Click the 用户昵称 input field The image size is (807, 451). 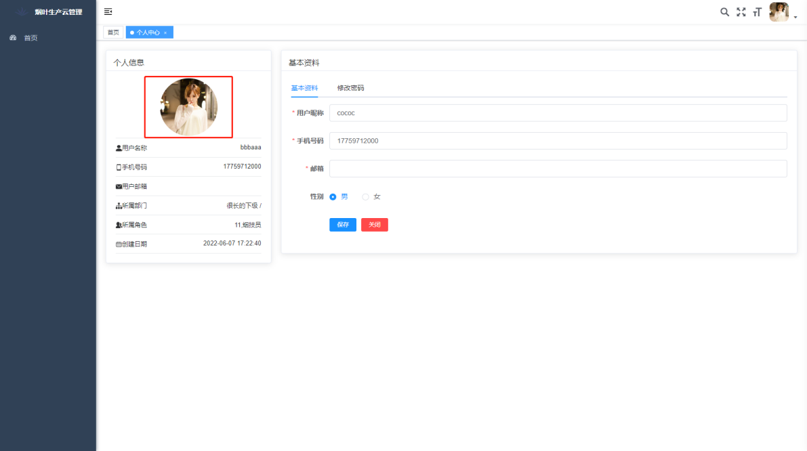[558, 113]
